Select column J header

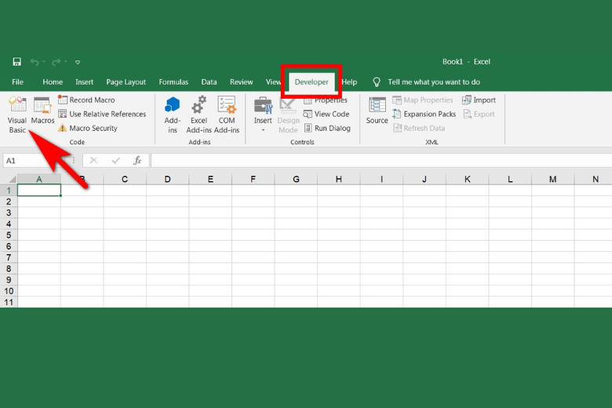pos(424,179)
